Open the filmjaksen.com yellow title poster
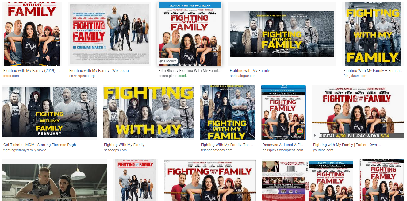 pos(373,34)
